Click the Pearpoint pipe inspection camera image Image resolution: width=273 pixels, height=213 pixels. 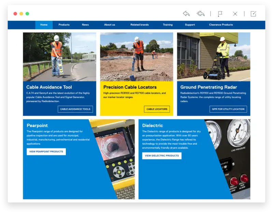115,159
